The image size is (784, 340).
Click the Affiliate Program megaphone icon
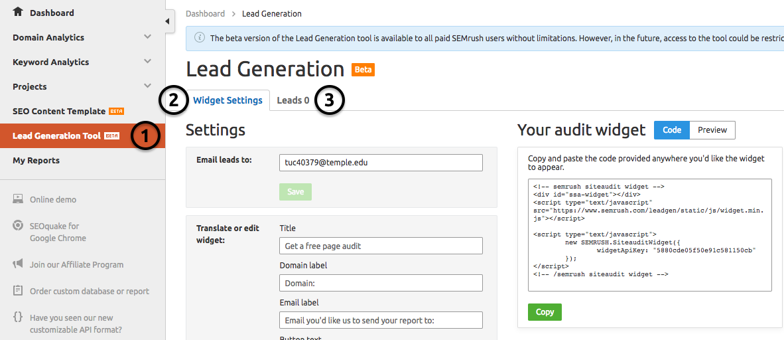[x=18, y=264]
